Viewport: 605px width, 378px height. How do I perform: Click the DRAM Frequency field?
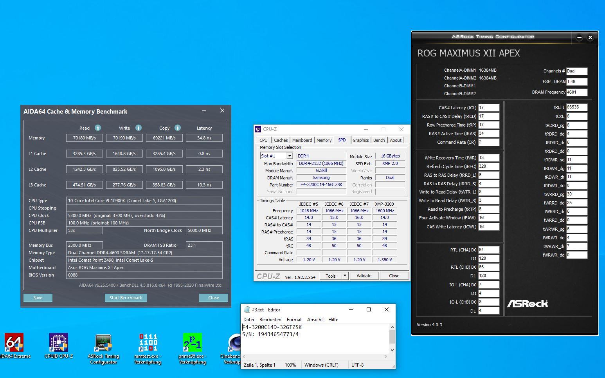(x=577, y=92)
